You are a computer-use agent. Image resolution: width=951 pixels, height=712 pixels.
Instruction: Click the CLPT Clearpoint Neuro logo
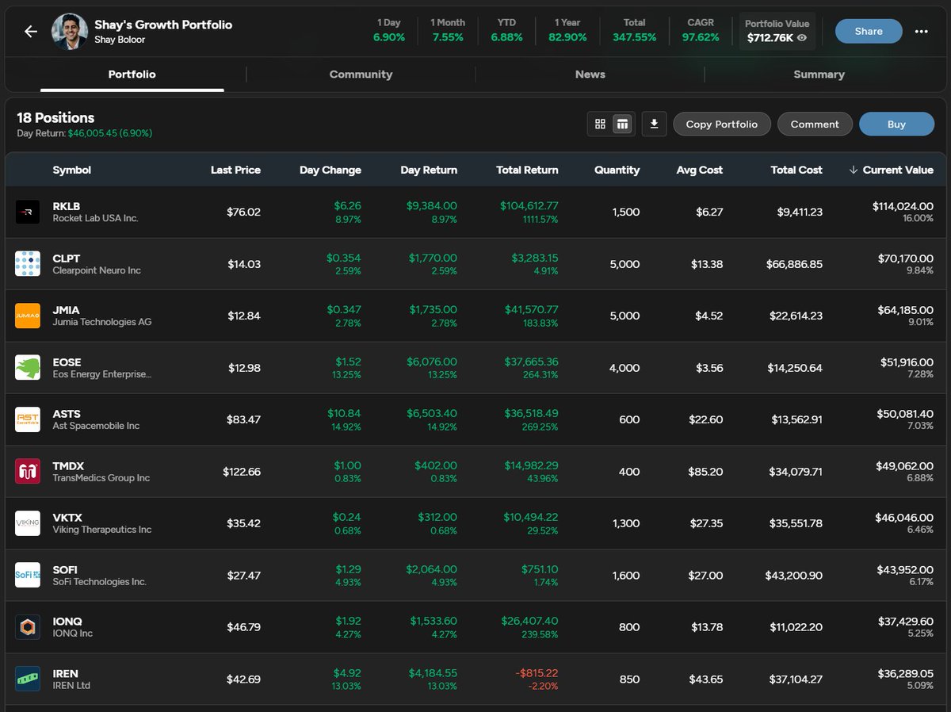pos(28,264)
